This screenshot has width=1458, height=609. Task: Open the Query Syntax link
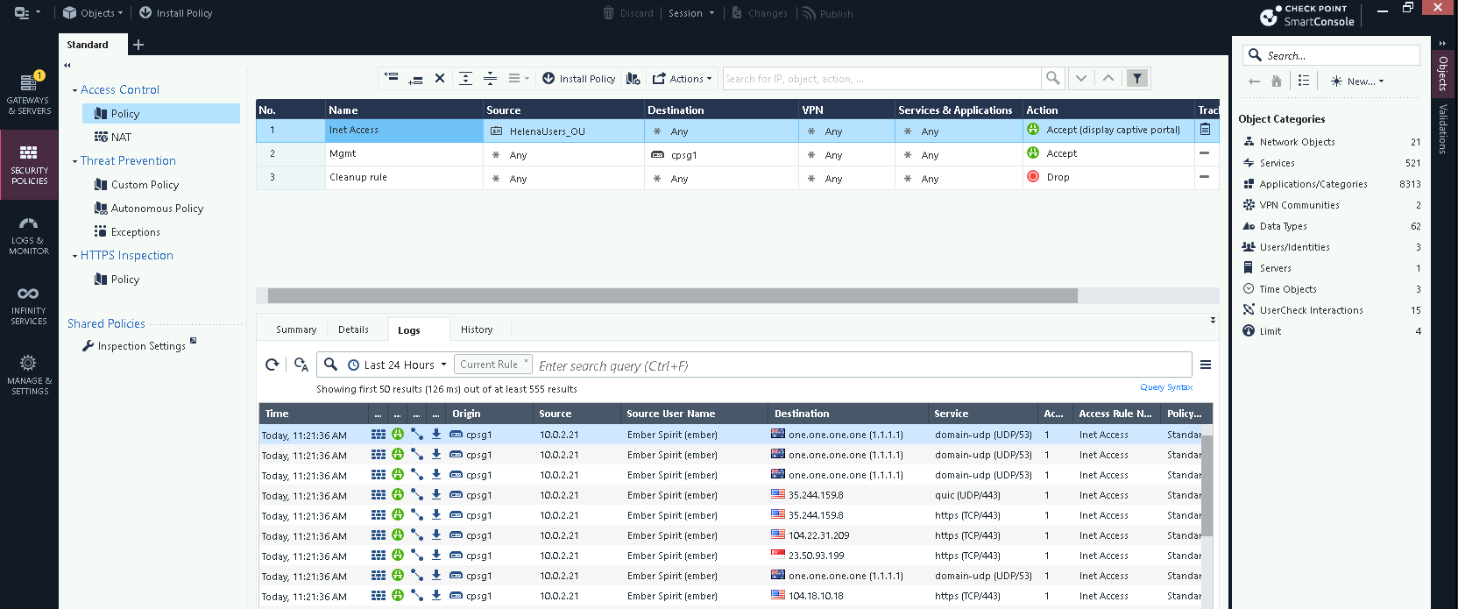point(1165,387)
